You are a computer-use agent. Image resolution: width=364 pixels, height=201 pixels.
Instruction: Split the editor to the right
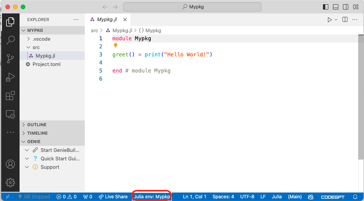click(345, 20)
